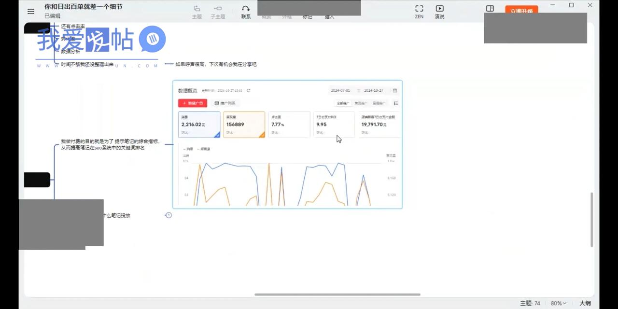Image resolution: width=618 pixels, height=309 pixels.
Task: Select topic 数据分析 in the mind map
Action: tap(70, 51)
